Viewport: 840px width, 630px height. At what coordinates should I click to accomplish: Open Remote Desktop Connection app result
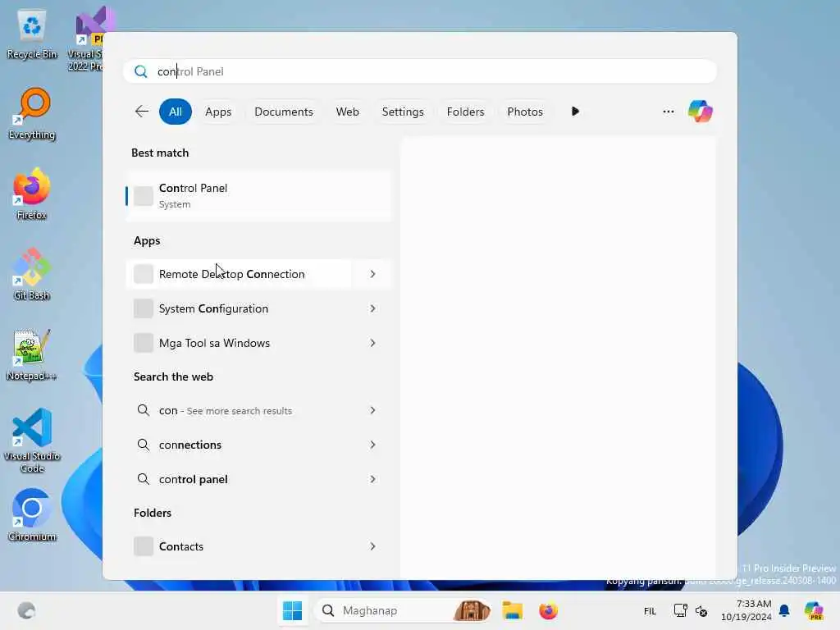[239, 274]
